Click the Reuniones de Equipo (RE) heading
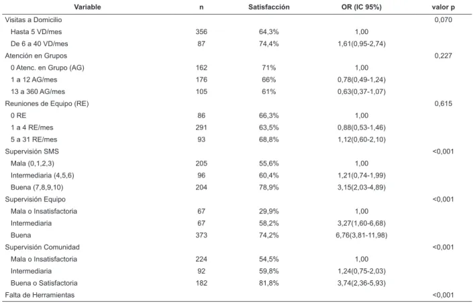This screenshot has width=473, height=303. point(47,104)
